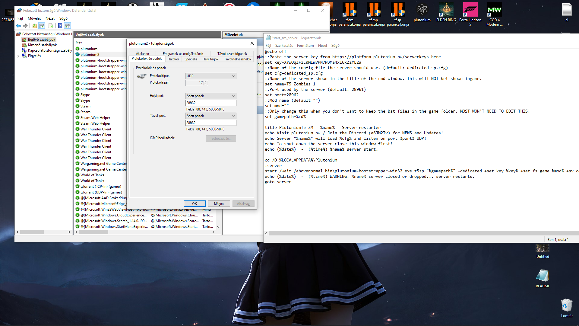Open the 'el' text file on desktop
Screen dimensions: 579x326
567,12
